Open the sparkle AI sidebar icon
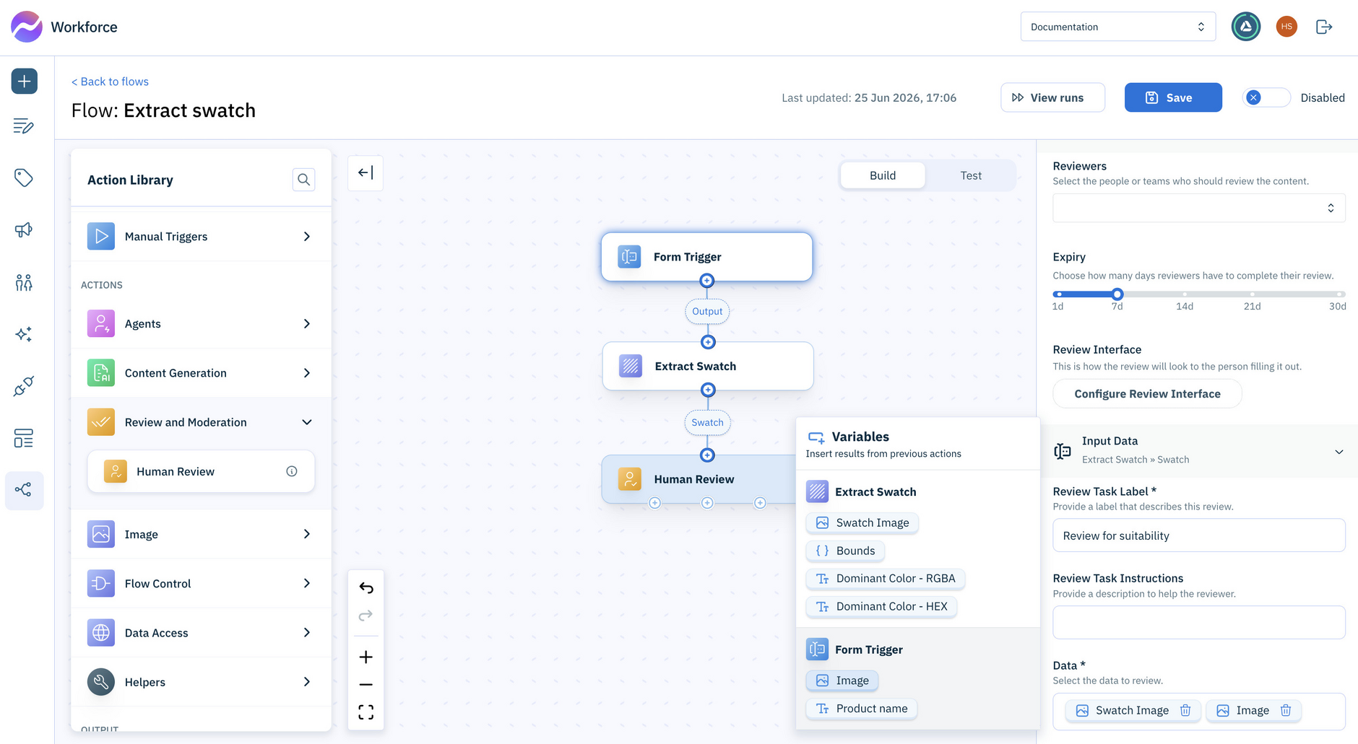 point(24,334)
